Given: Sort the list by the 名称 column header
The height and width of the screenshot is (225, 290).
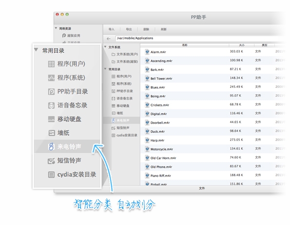Looking at the screenshot, I should [x=185, y=45].
